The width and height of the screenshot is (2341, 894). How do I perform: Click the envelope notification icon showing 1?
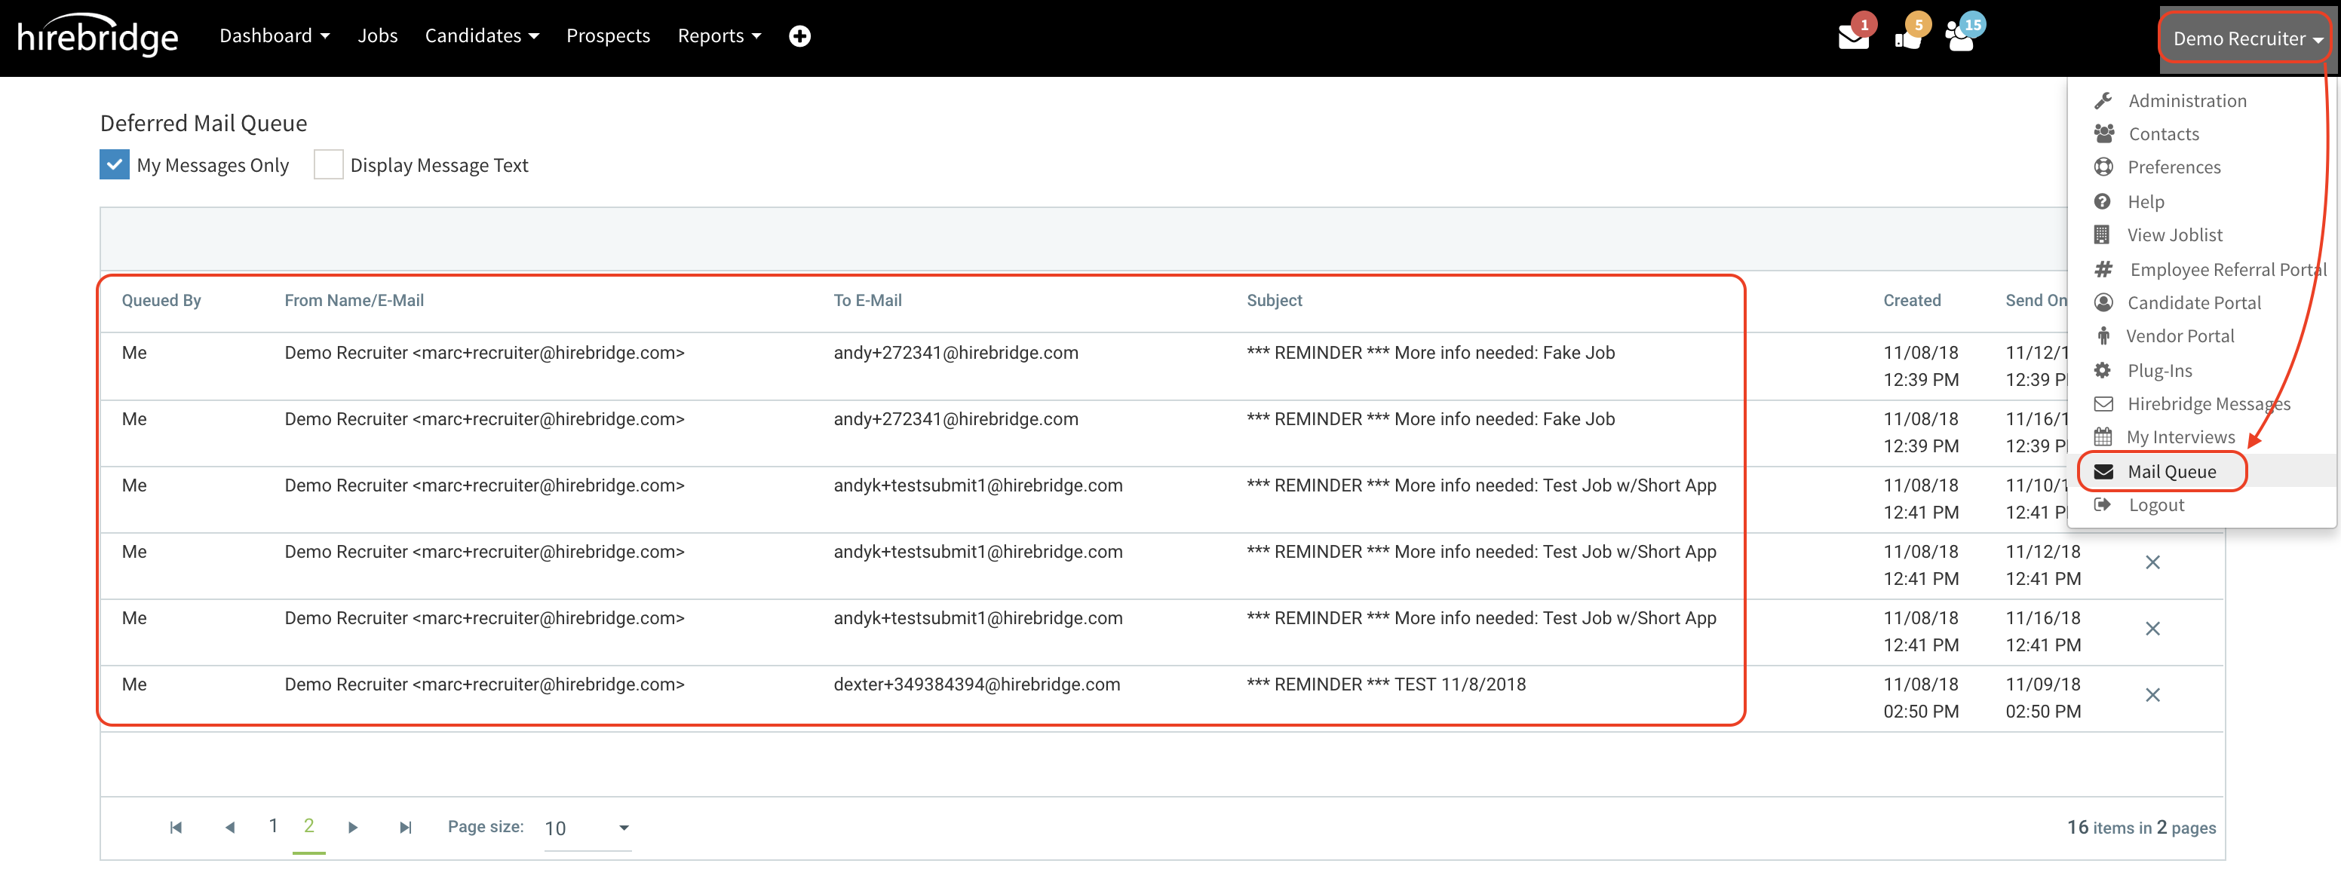(1854, 38)
